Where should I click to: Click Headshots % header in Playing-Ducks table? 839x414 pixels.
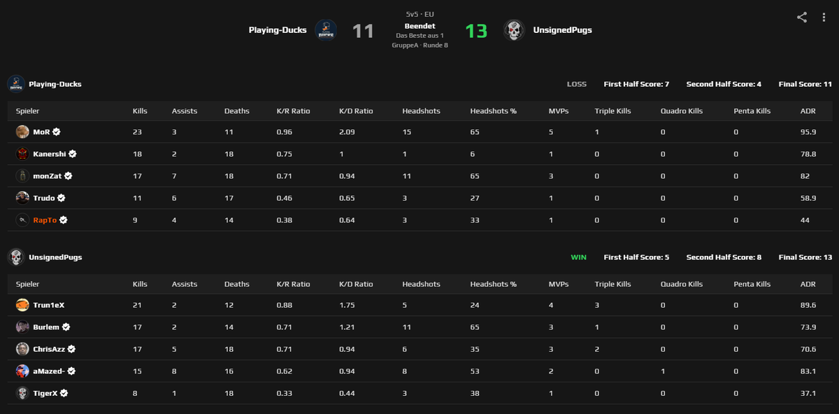(493, 111)
